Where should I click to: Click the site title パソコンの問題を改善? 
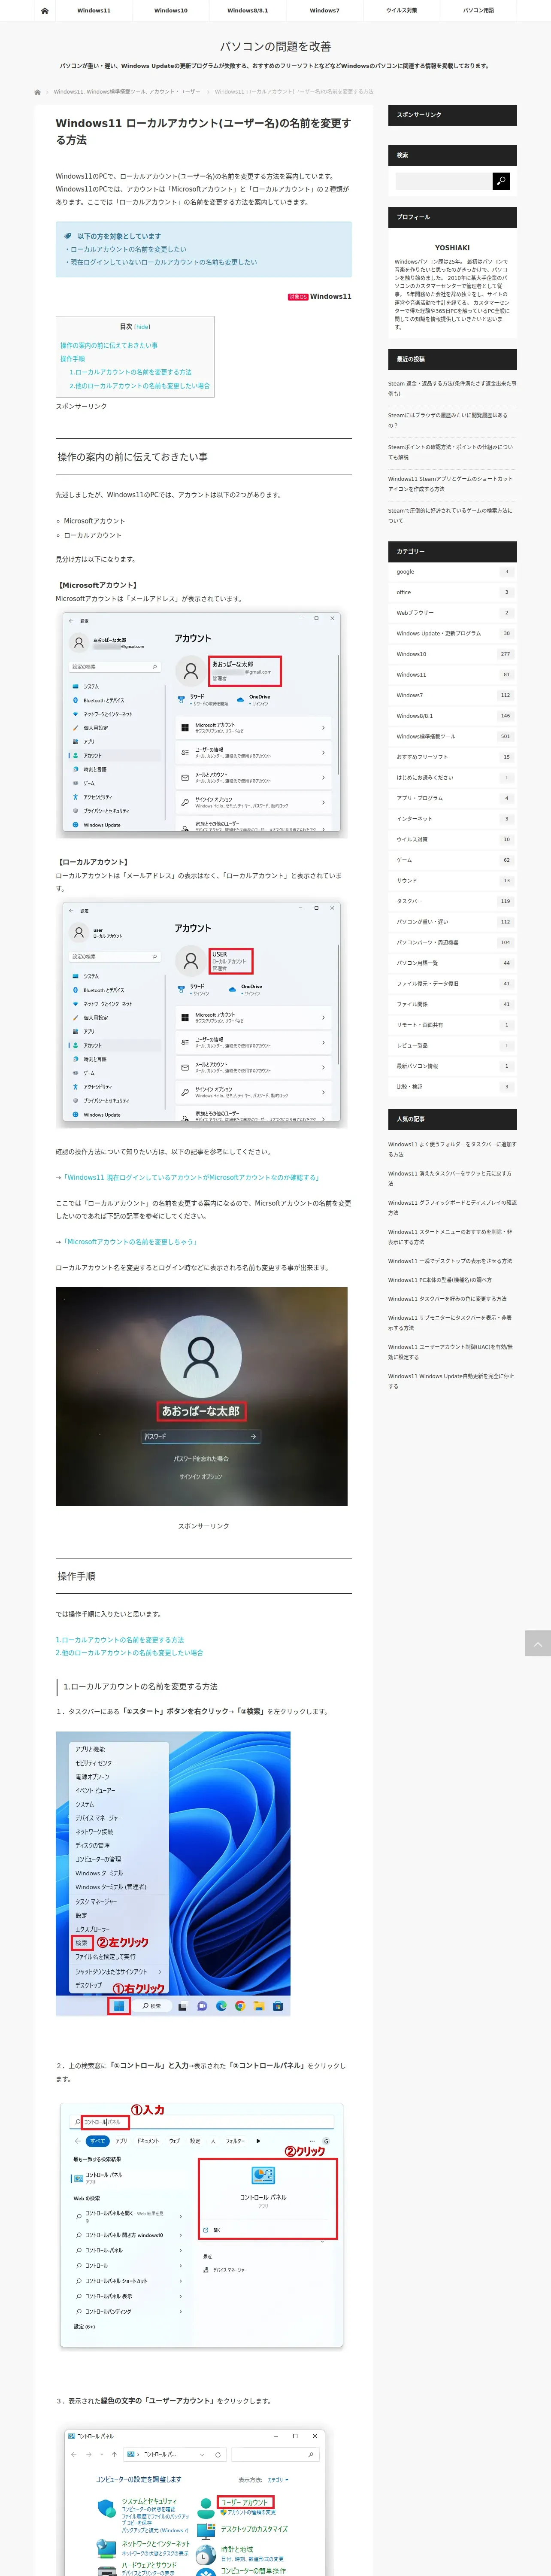[x=275, y=46]
